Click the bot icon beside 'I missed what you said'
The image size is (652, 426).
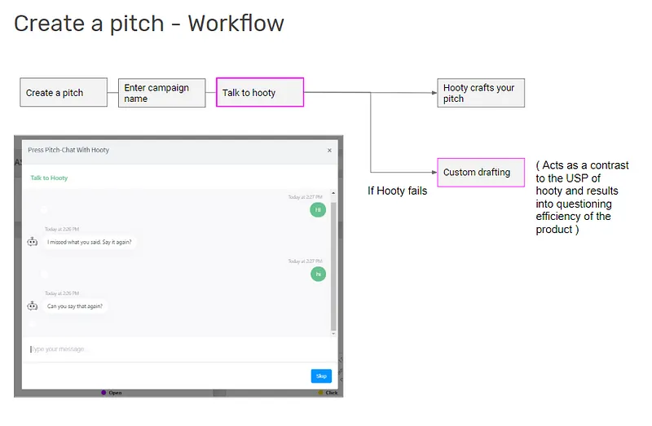click(33, 242)
